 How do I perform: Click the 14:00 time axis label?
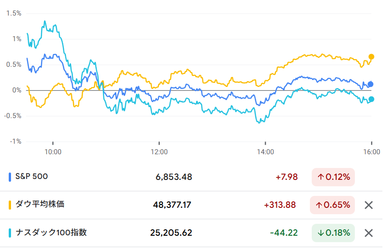tap(265, 151)
